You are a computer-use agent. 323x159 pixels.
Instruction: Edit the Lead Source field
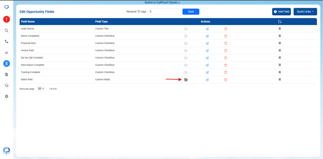[x=208, y=29]
